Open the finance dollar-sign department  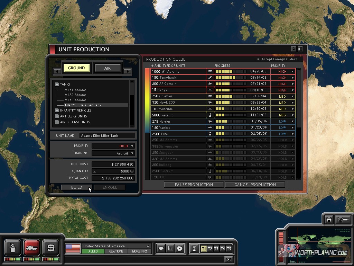(x=51, y=248)
